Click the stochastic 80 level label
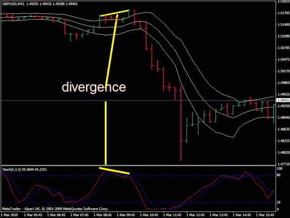 tap(278, 175)
